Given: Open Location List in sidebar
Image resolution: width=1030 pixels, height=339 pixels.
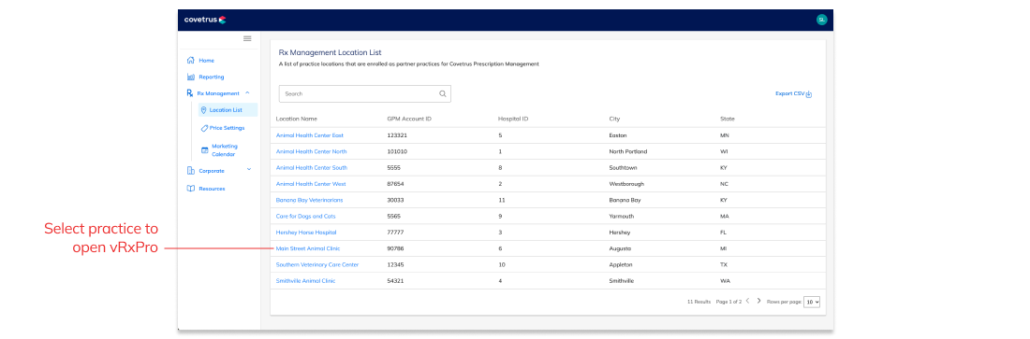Looking at the screenshot, I should 228,110.
